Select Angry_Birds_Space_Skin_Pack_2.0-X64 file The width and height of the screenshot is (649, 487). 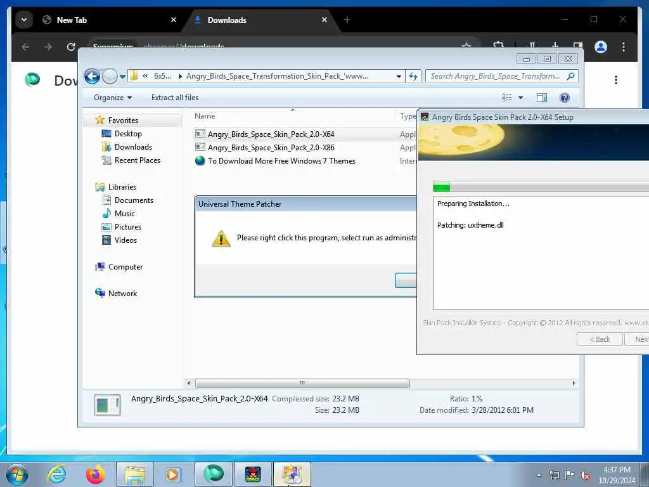[x=271, y=134]
